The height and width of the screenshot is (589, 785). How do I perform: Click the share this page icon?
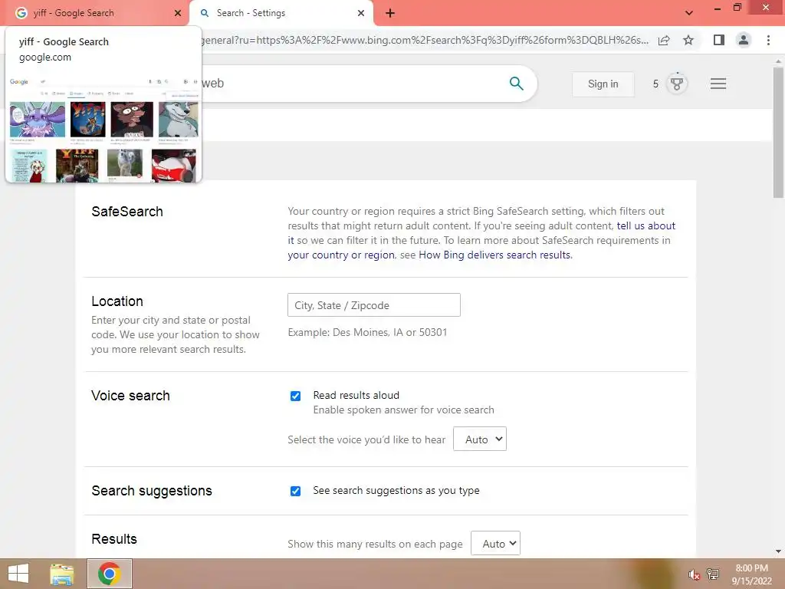click(x=664, y=40)
